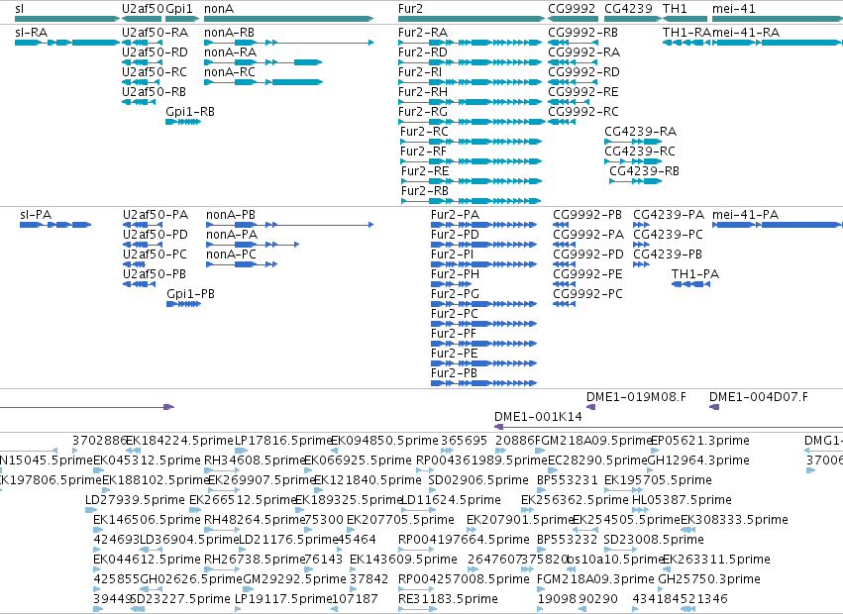Open the sl-RA transcript
This screenshot has width=843, height=614.
[x=31, y=33]
